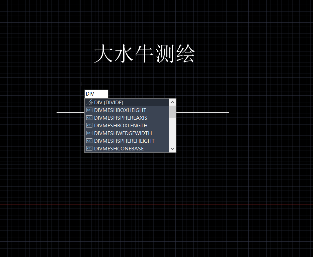Click the system variable icon beside DIVMESHBOXHEIGHT
This screenshot has width=313, height=257.
point(89,110)
